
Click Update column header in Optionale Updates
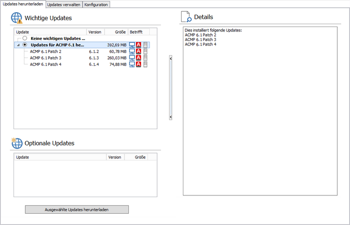click(x=60, y=157)
